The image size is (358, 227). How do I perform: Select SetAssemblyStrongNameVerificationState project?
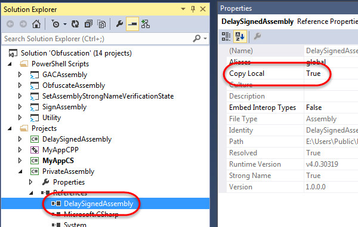(x=108, y=96)
